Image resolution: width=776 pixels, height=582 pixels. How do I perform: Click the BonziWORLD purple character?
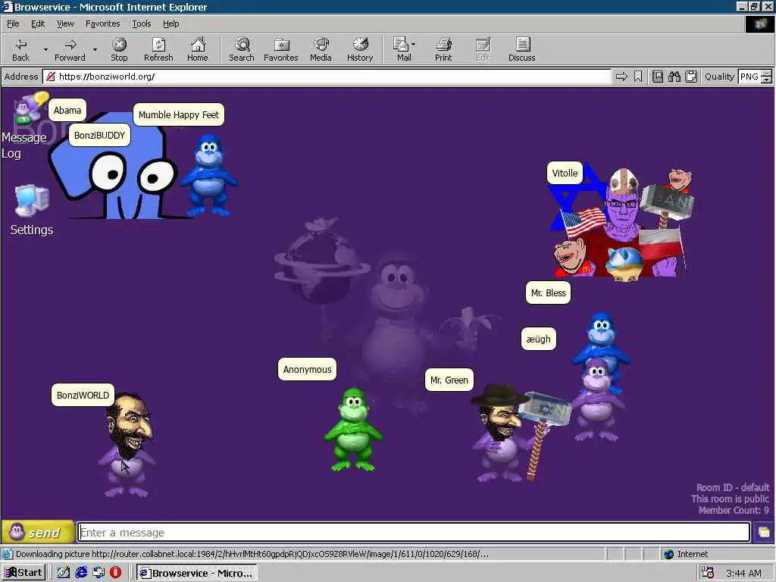(x=127, y=444)
